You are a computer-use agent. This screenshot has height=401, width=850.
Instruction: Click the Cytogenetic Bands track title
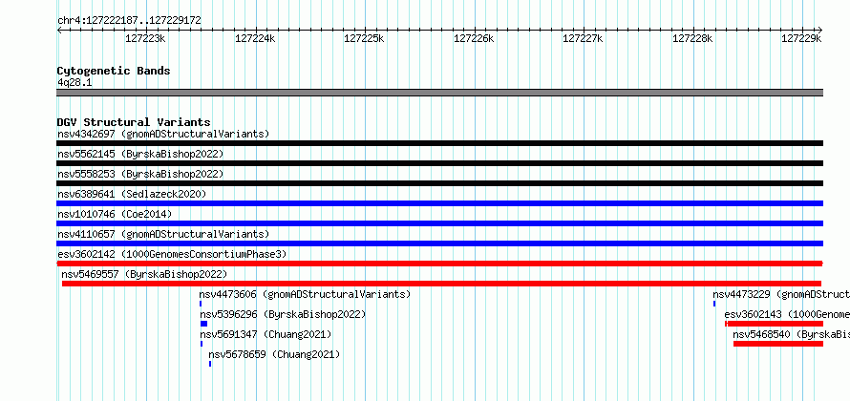click(x=114, y=71)
